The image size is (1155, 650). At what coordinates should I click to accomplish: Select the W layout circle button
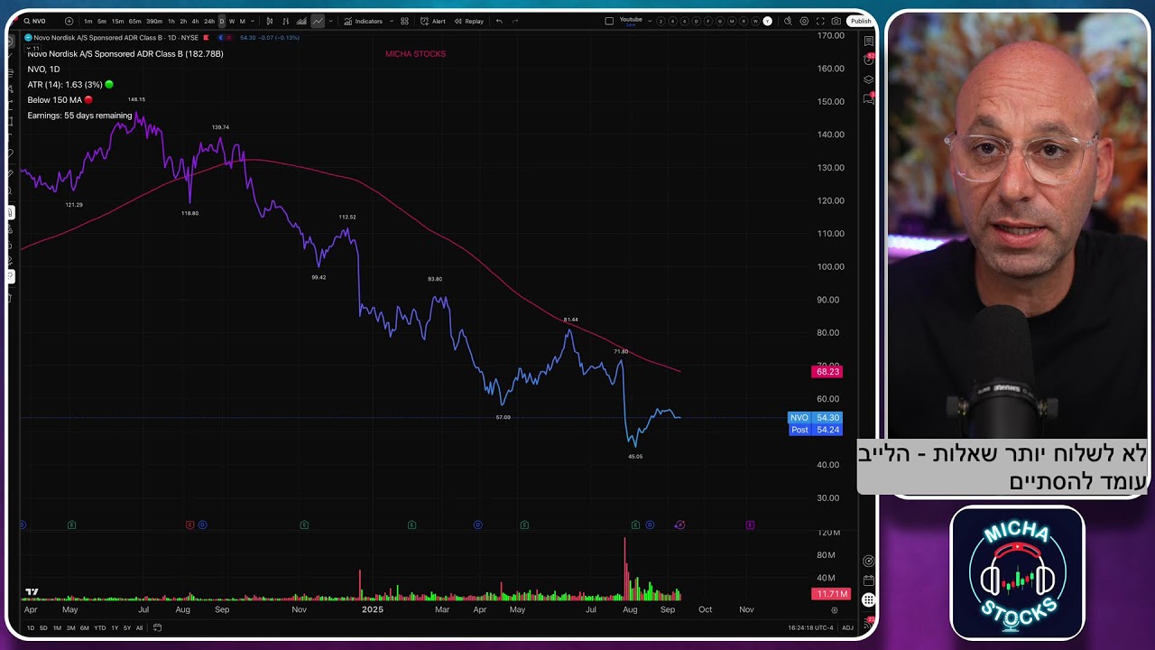click(757, 21)
